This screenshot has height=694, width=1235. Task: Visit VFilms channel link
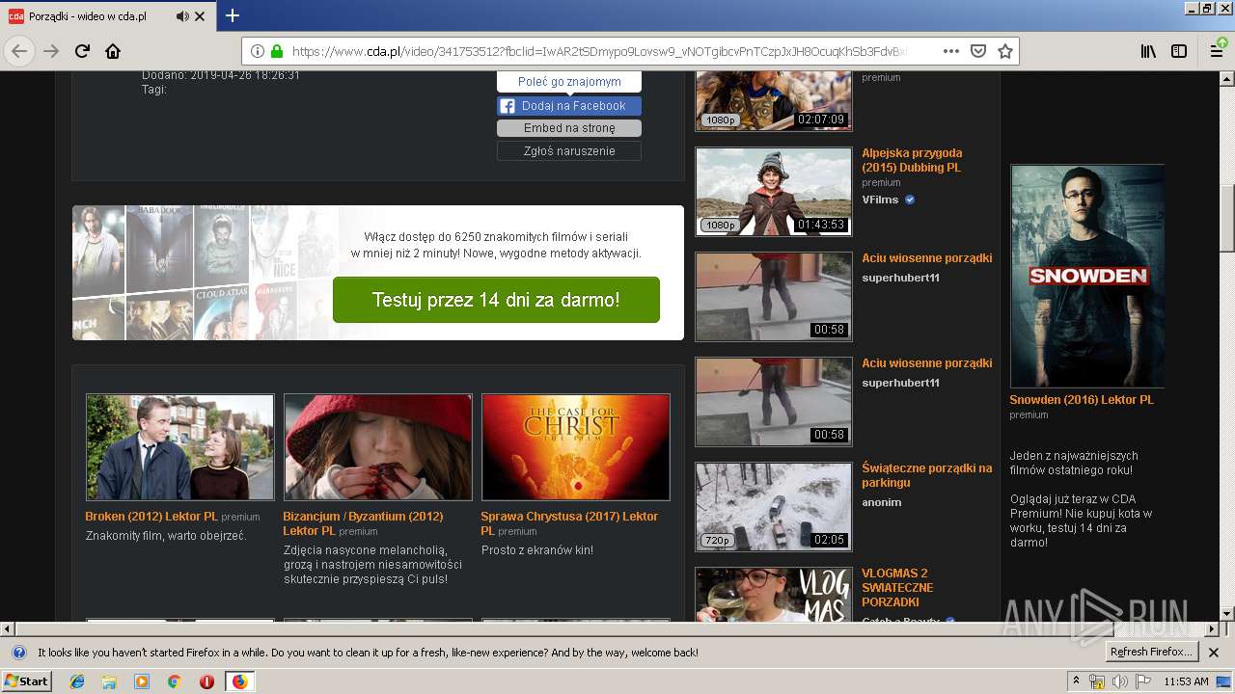[880, 200]
